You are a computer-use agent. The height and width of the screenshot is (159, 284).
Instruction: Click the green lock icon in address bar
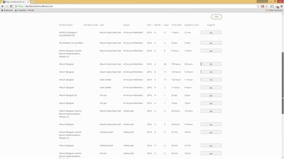point(16,6)
